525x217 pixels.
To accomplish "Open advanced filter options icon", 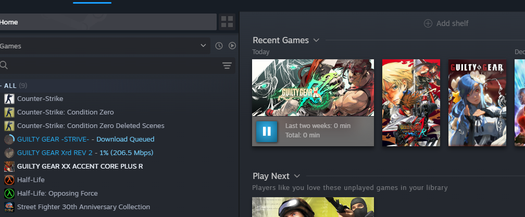I will click(x=227, y=66).
